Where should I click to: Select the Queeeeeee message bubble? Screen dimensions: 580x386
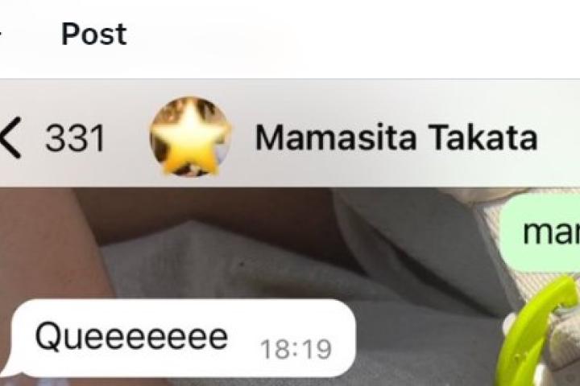pos(184,338)
